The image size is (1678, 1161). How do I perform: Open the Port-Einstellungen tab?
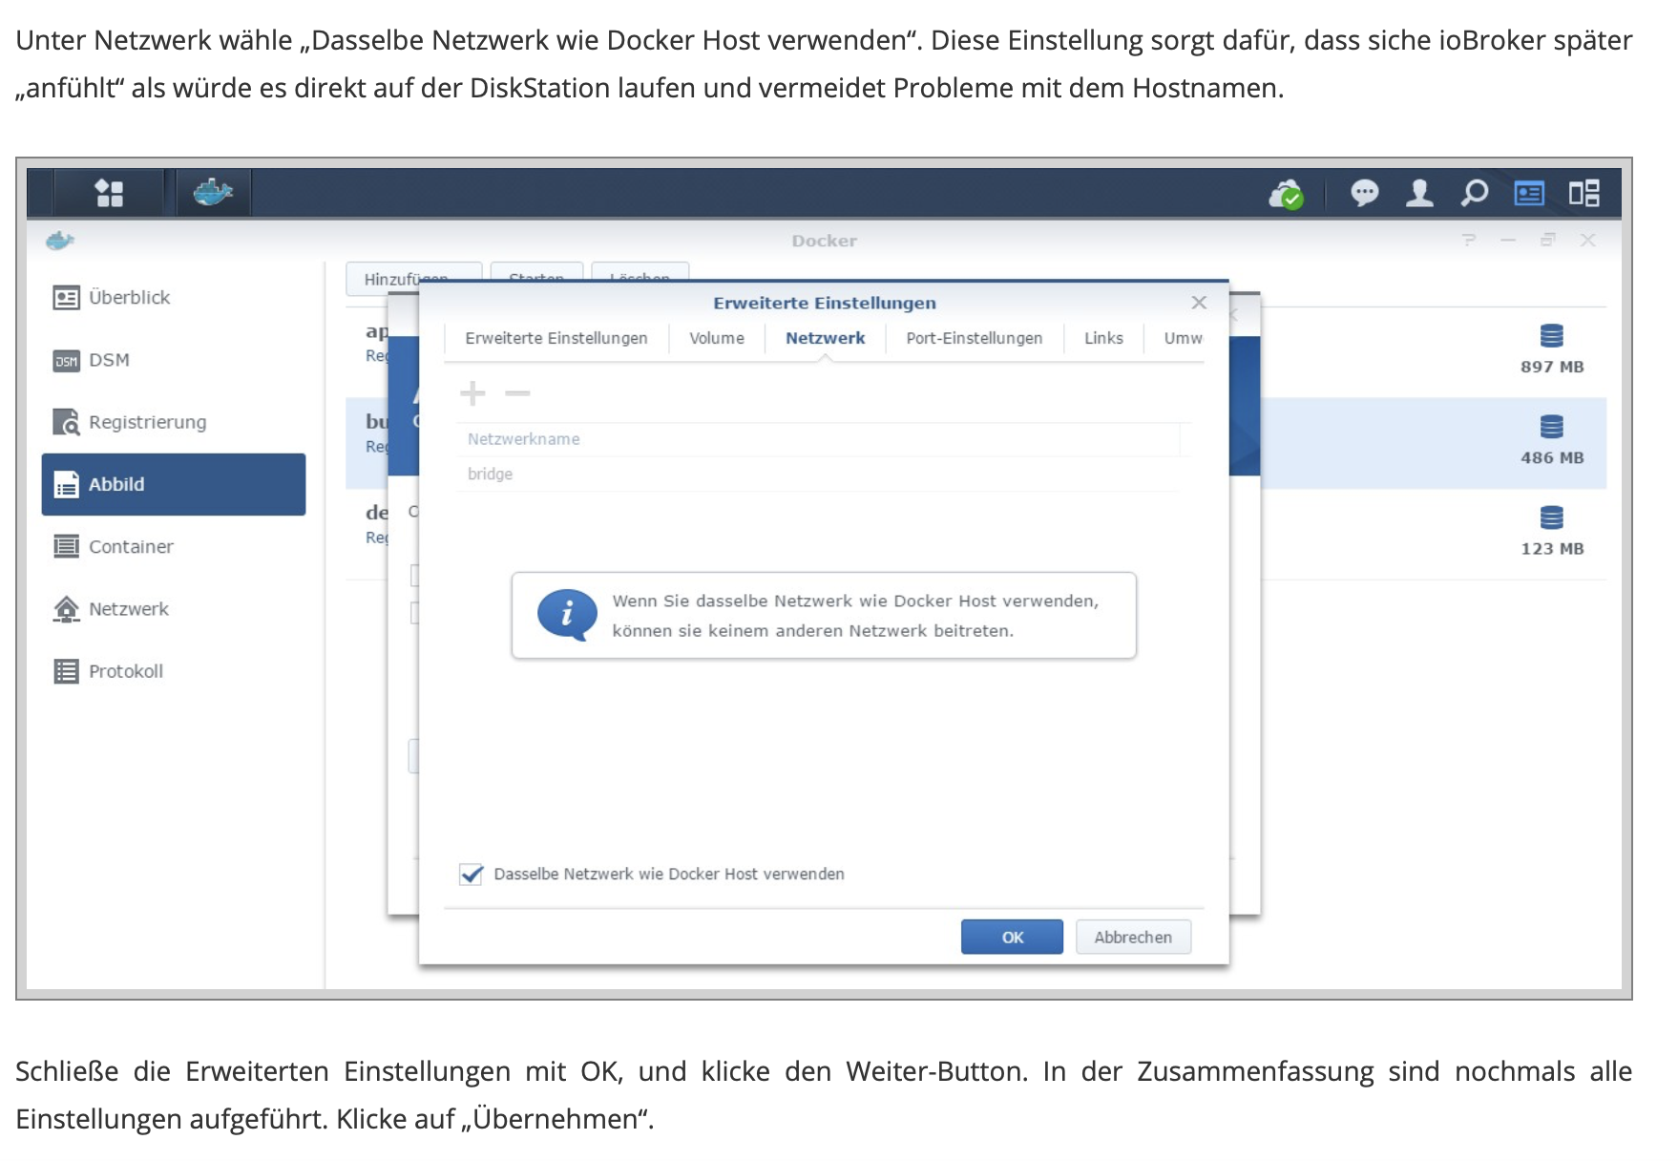(x=975, y=338)
